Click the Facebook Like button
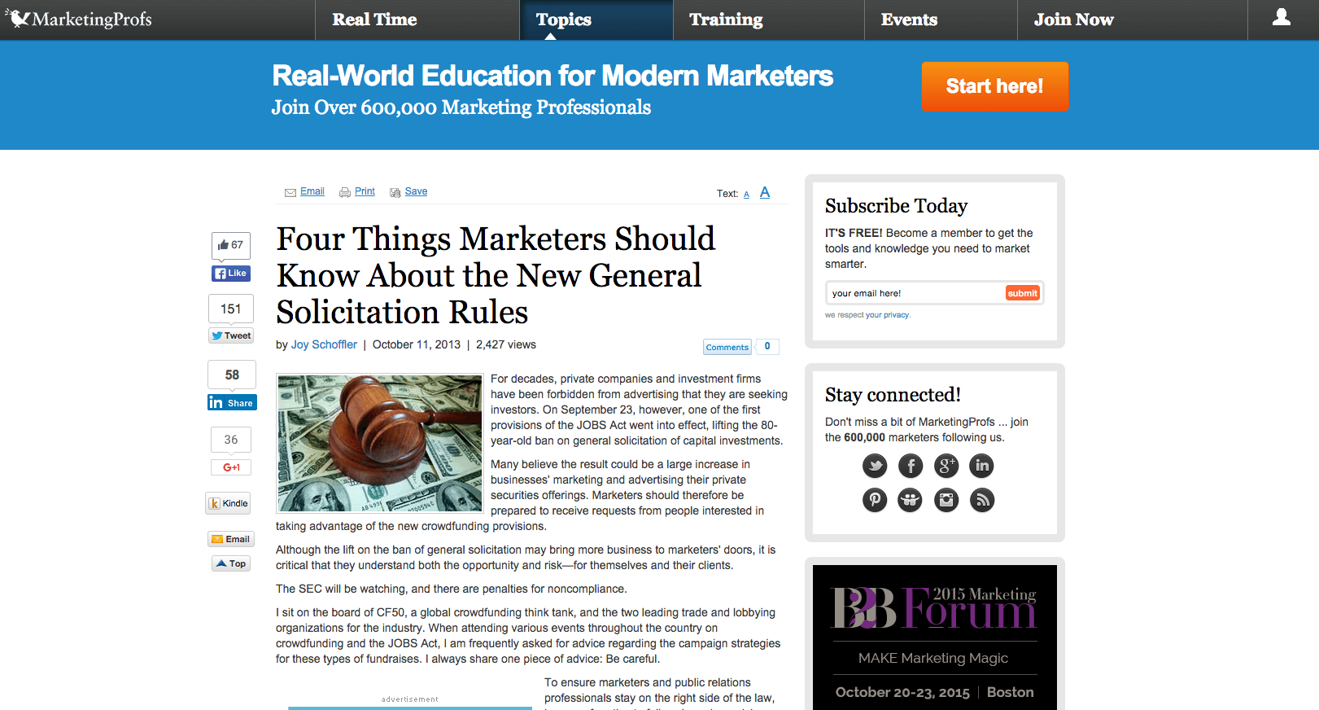Viewport: 1319px width, 710px height. pyautogui.click(x=231, y=274)
